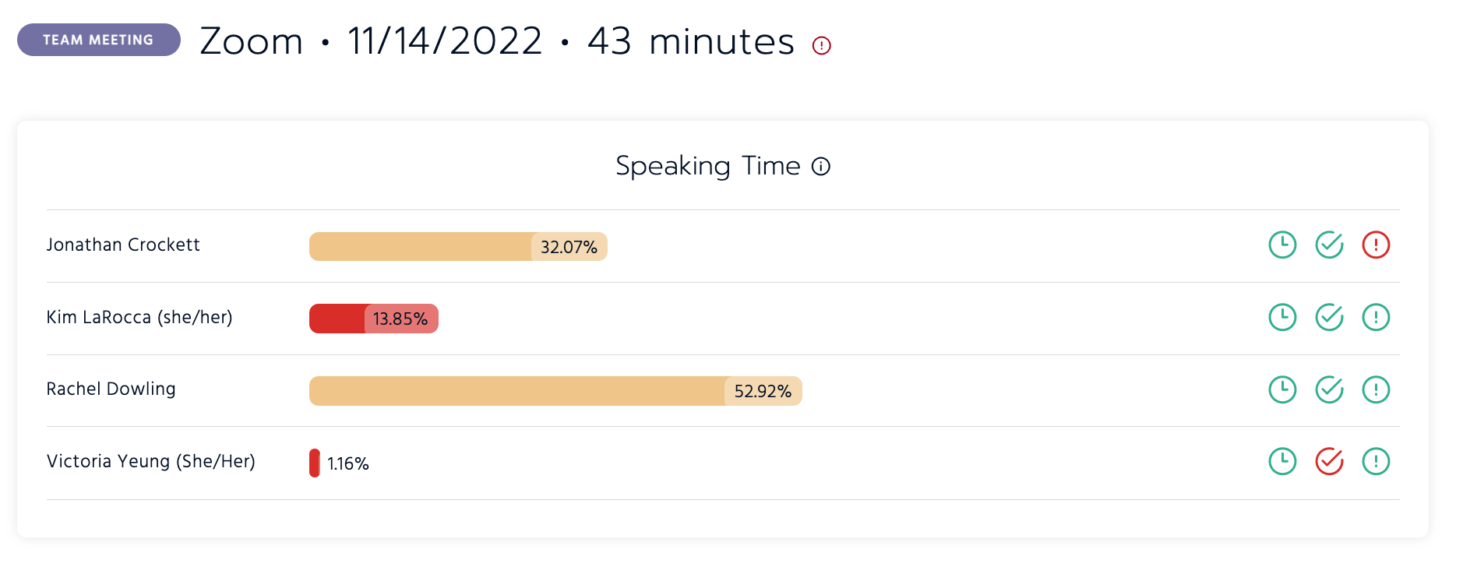Click the red warning icon beside 43 minutes
This screenshot has width=1463, height=567.
tap(822, 45)
